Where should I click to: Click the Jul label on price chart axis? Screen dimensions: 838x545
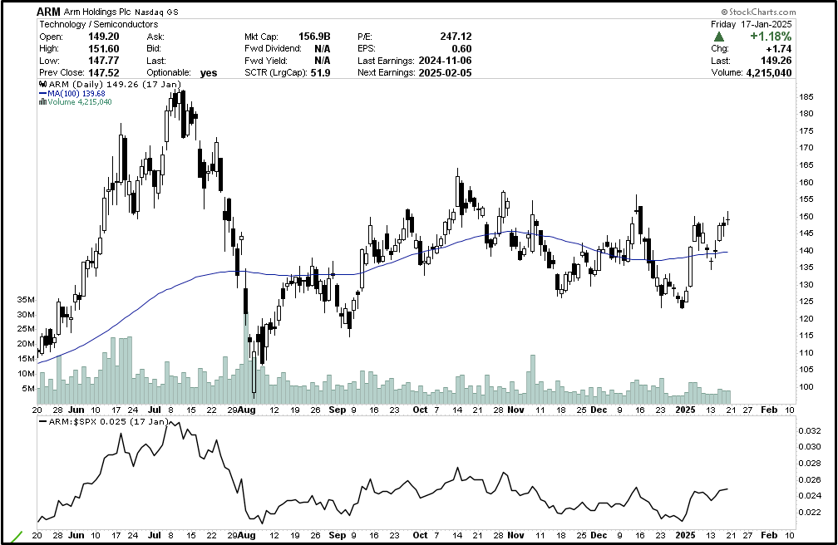click(155, 410)
